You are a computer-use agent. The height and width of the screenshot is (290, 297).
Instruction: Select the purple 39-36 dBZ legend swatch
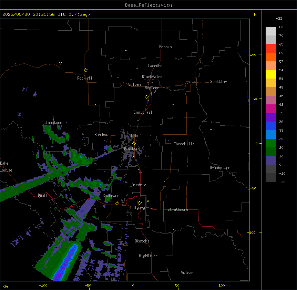point(271,117)
